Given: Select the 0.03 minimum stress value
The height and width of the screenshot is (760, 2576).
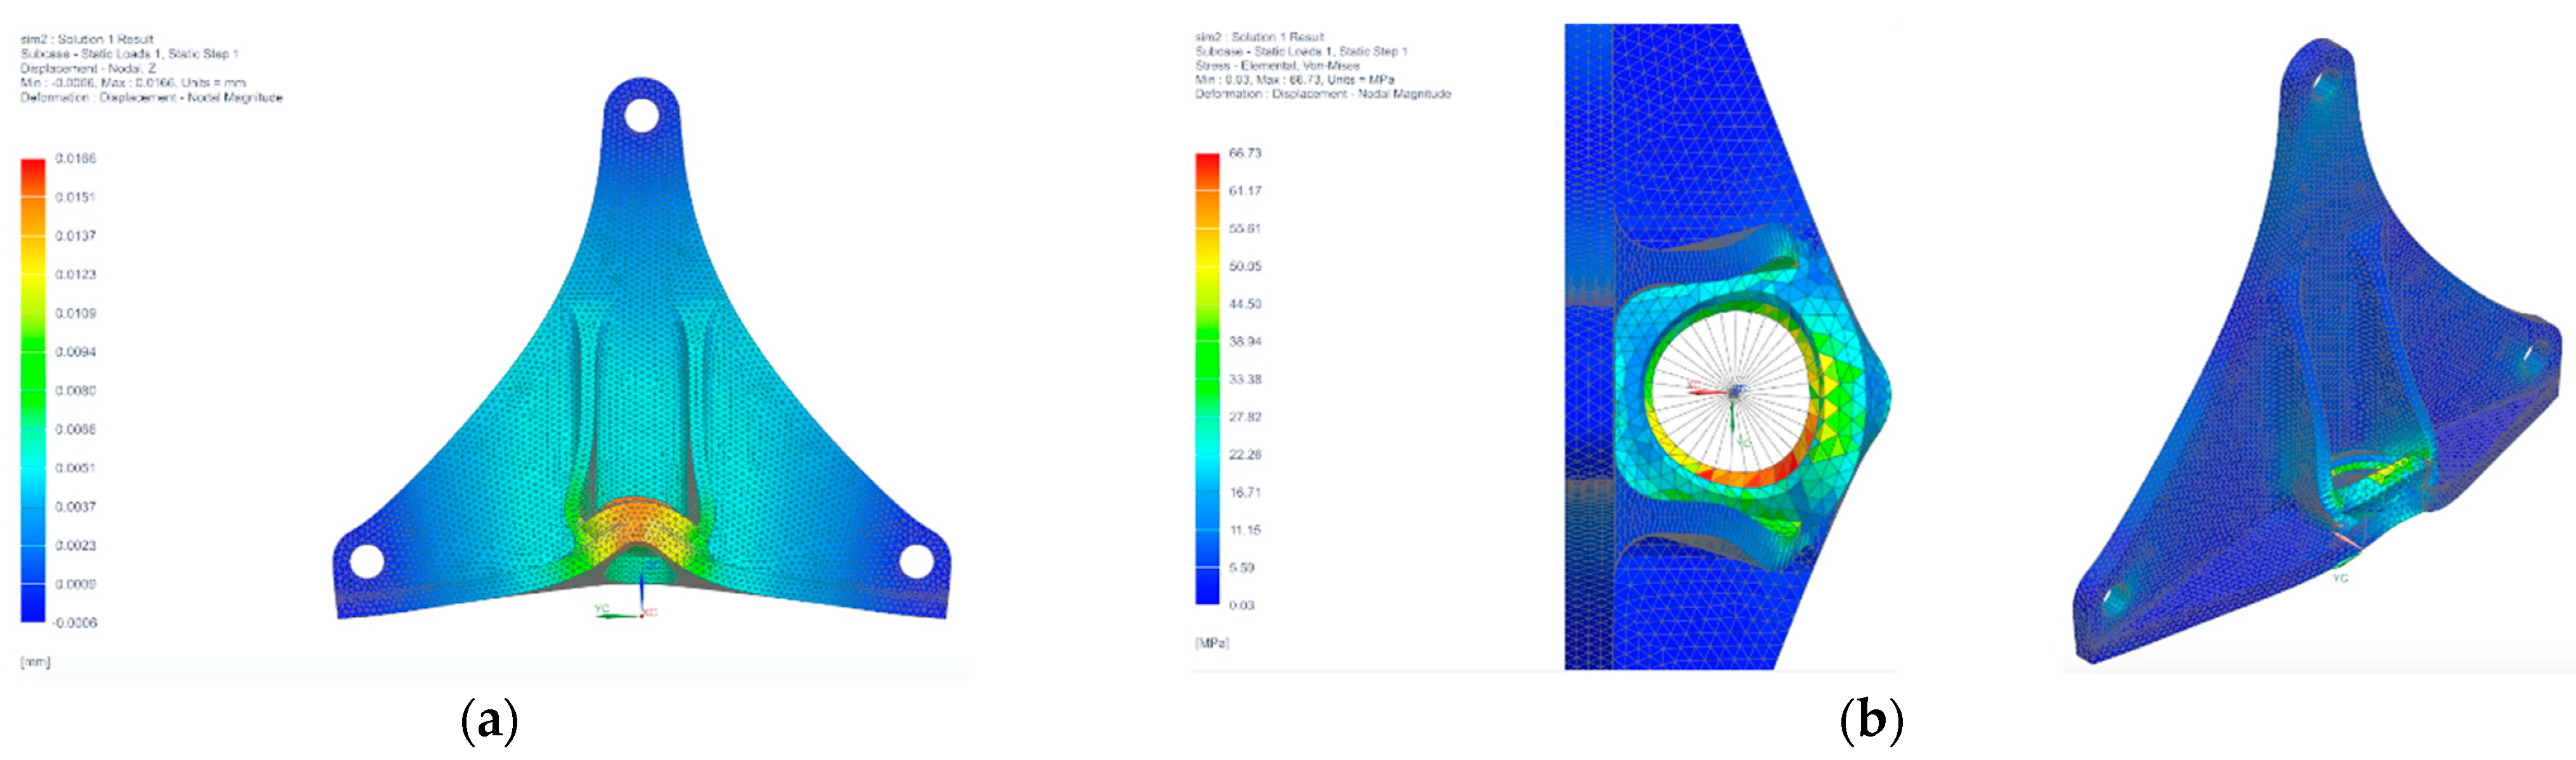Looking at the screenshot, I should click(x=1241, y=605).
